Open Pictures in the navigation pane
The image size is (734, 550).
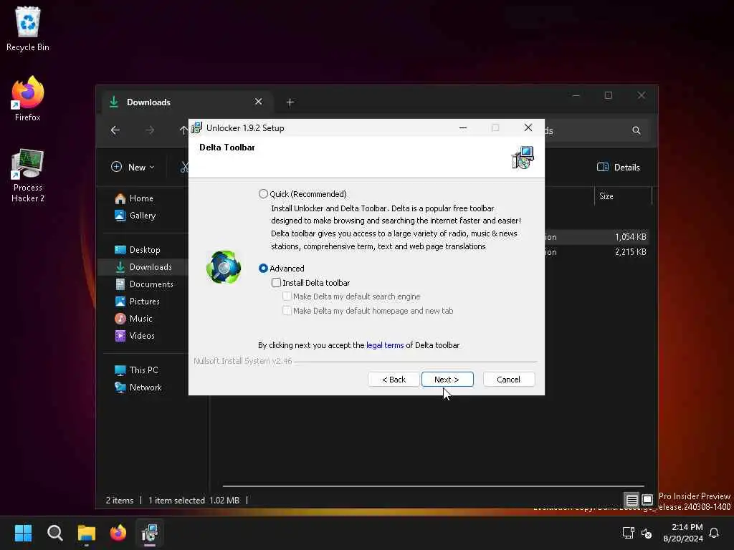pos(144,301)
